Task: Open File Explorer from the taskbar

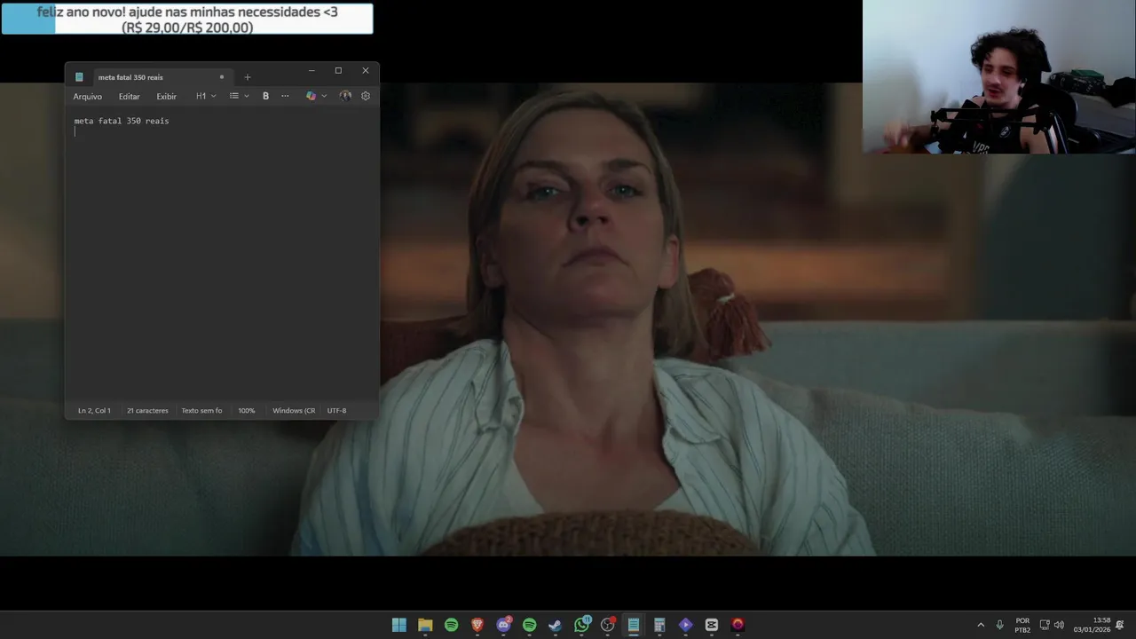Action: point(425,625)
